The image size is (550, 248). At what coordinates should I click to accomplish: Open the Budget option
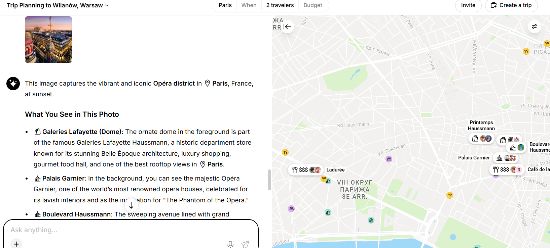[x=313, y=5]
